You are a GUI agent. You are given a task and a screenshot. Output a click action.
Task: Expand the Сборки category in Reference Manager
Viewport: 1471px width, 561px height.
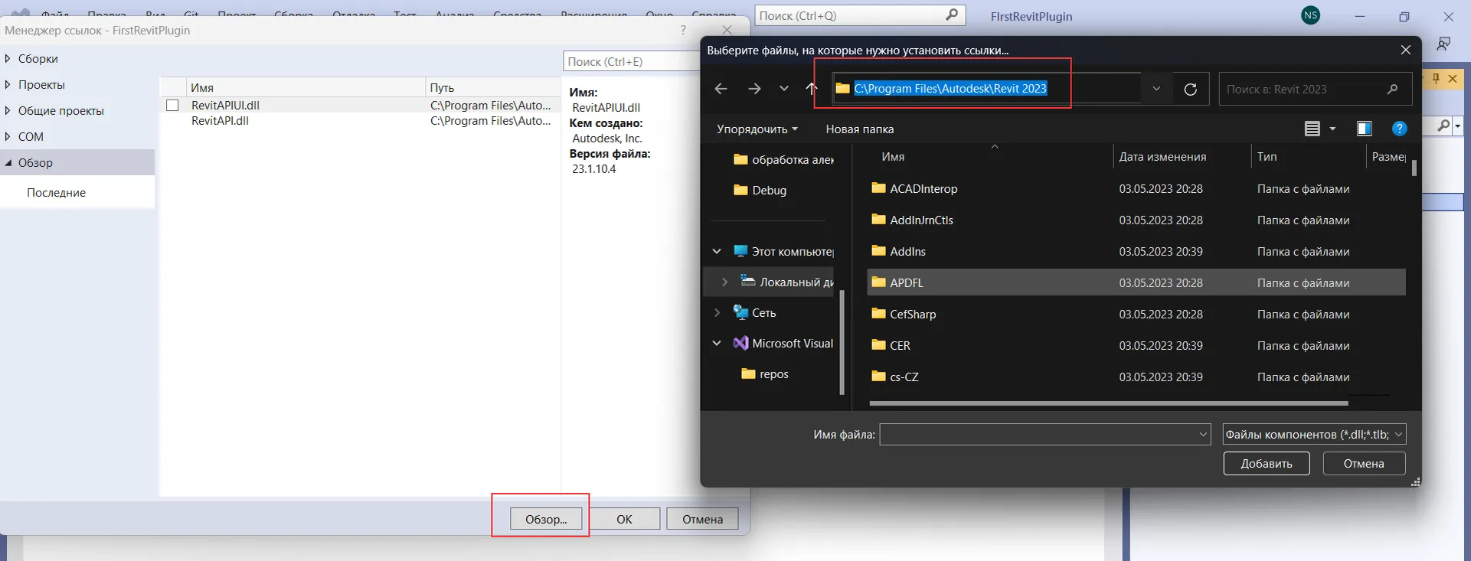click(8, 59)
